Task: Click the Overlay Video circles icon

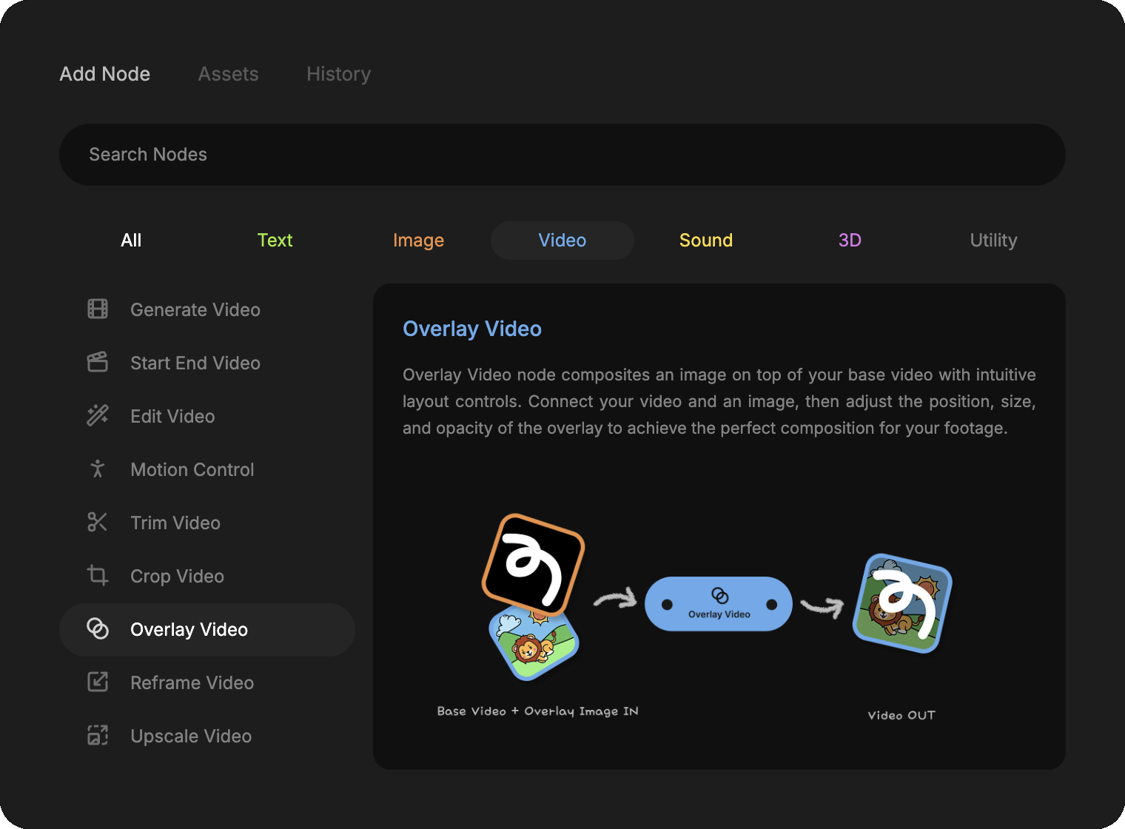Action: (98, 629)
